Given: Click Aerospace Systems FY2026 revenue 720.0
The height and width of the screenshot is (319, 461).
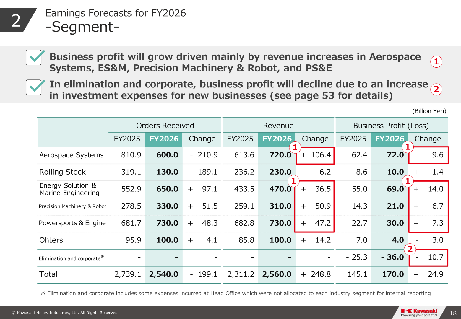Looking at the screenshot, I should click(x=280, y=155).
